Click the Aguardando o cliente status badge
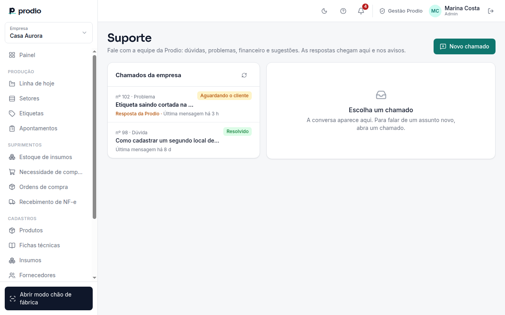 point(224,96)
